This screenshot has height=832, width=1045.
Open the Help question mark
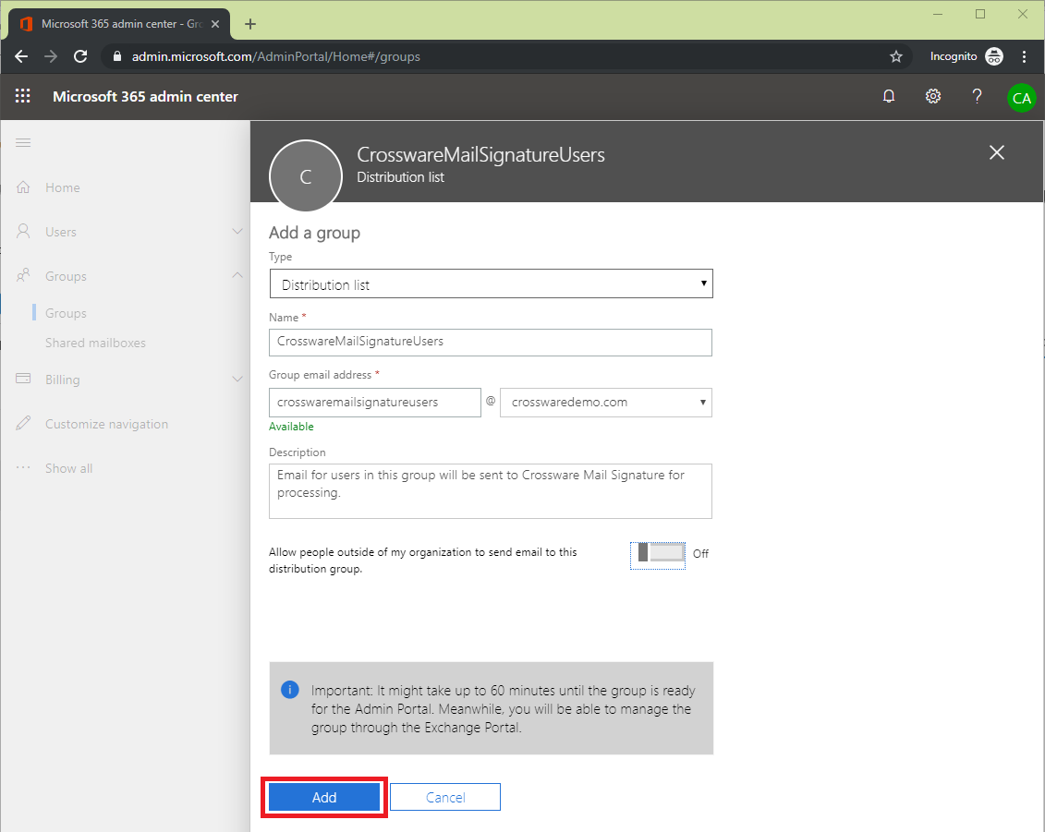pos(977,96)
